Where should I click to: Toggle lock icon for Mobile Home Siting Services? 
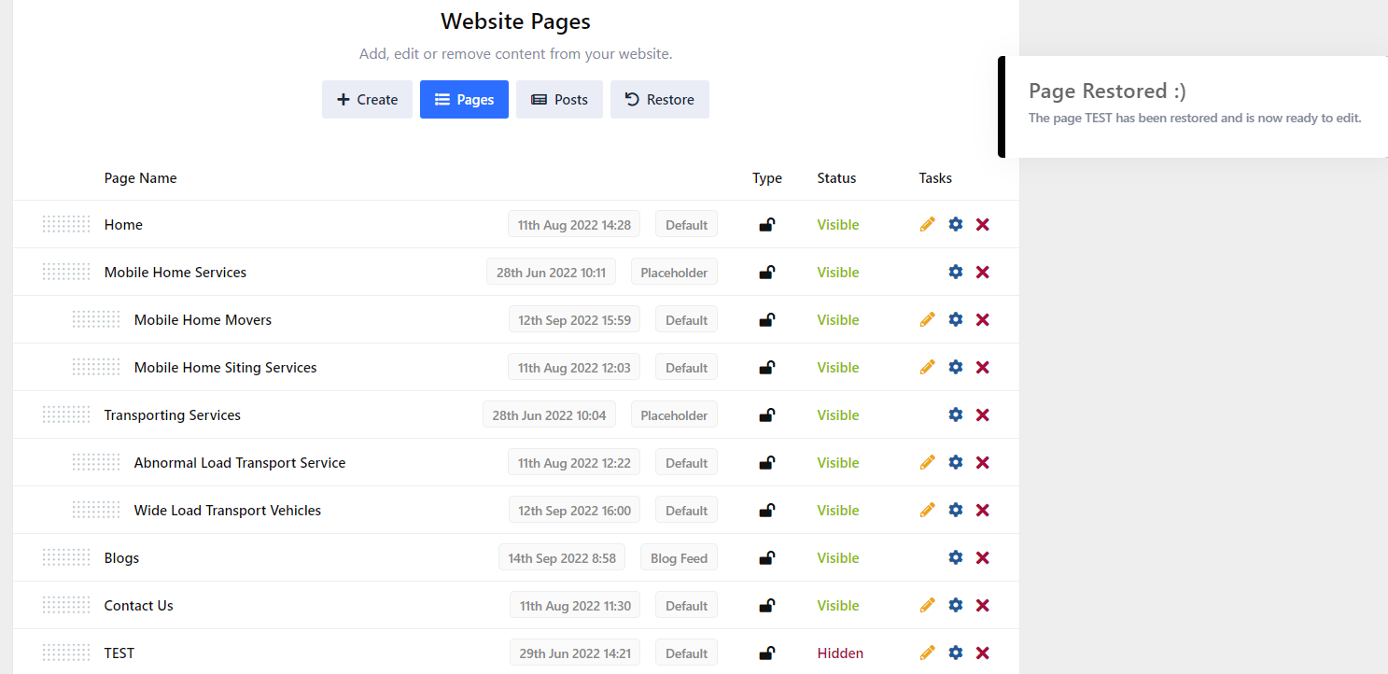766,367
